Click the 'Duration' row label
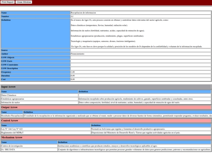The width and height of the screenshot is (212, 159). pyautogui.click(x=5, y=76)
